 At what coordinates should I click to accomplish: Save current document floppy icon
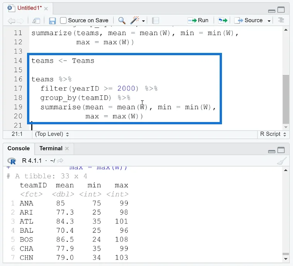tap(53, 20)
